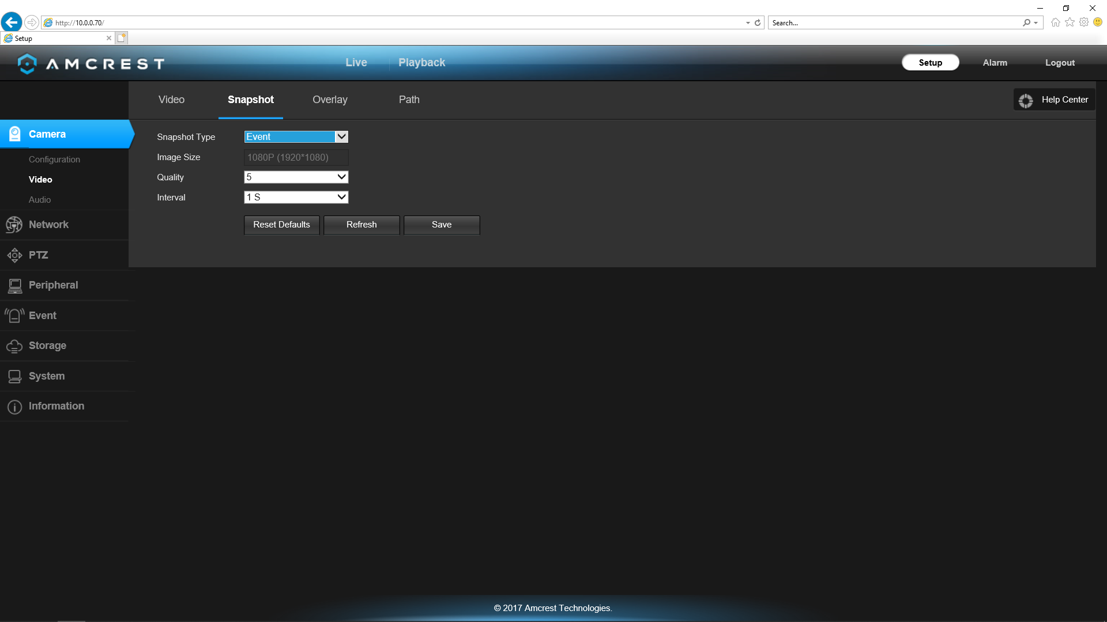The width and height of the screenshot is (1107, 622).
Task: Click the Help Center lifebuoy icon
Action: pos(1026,101)
